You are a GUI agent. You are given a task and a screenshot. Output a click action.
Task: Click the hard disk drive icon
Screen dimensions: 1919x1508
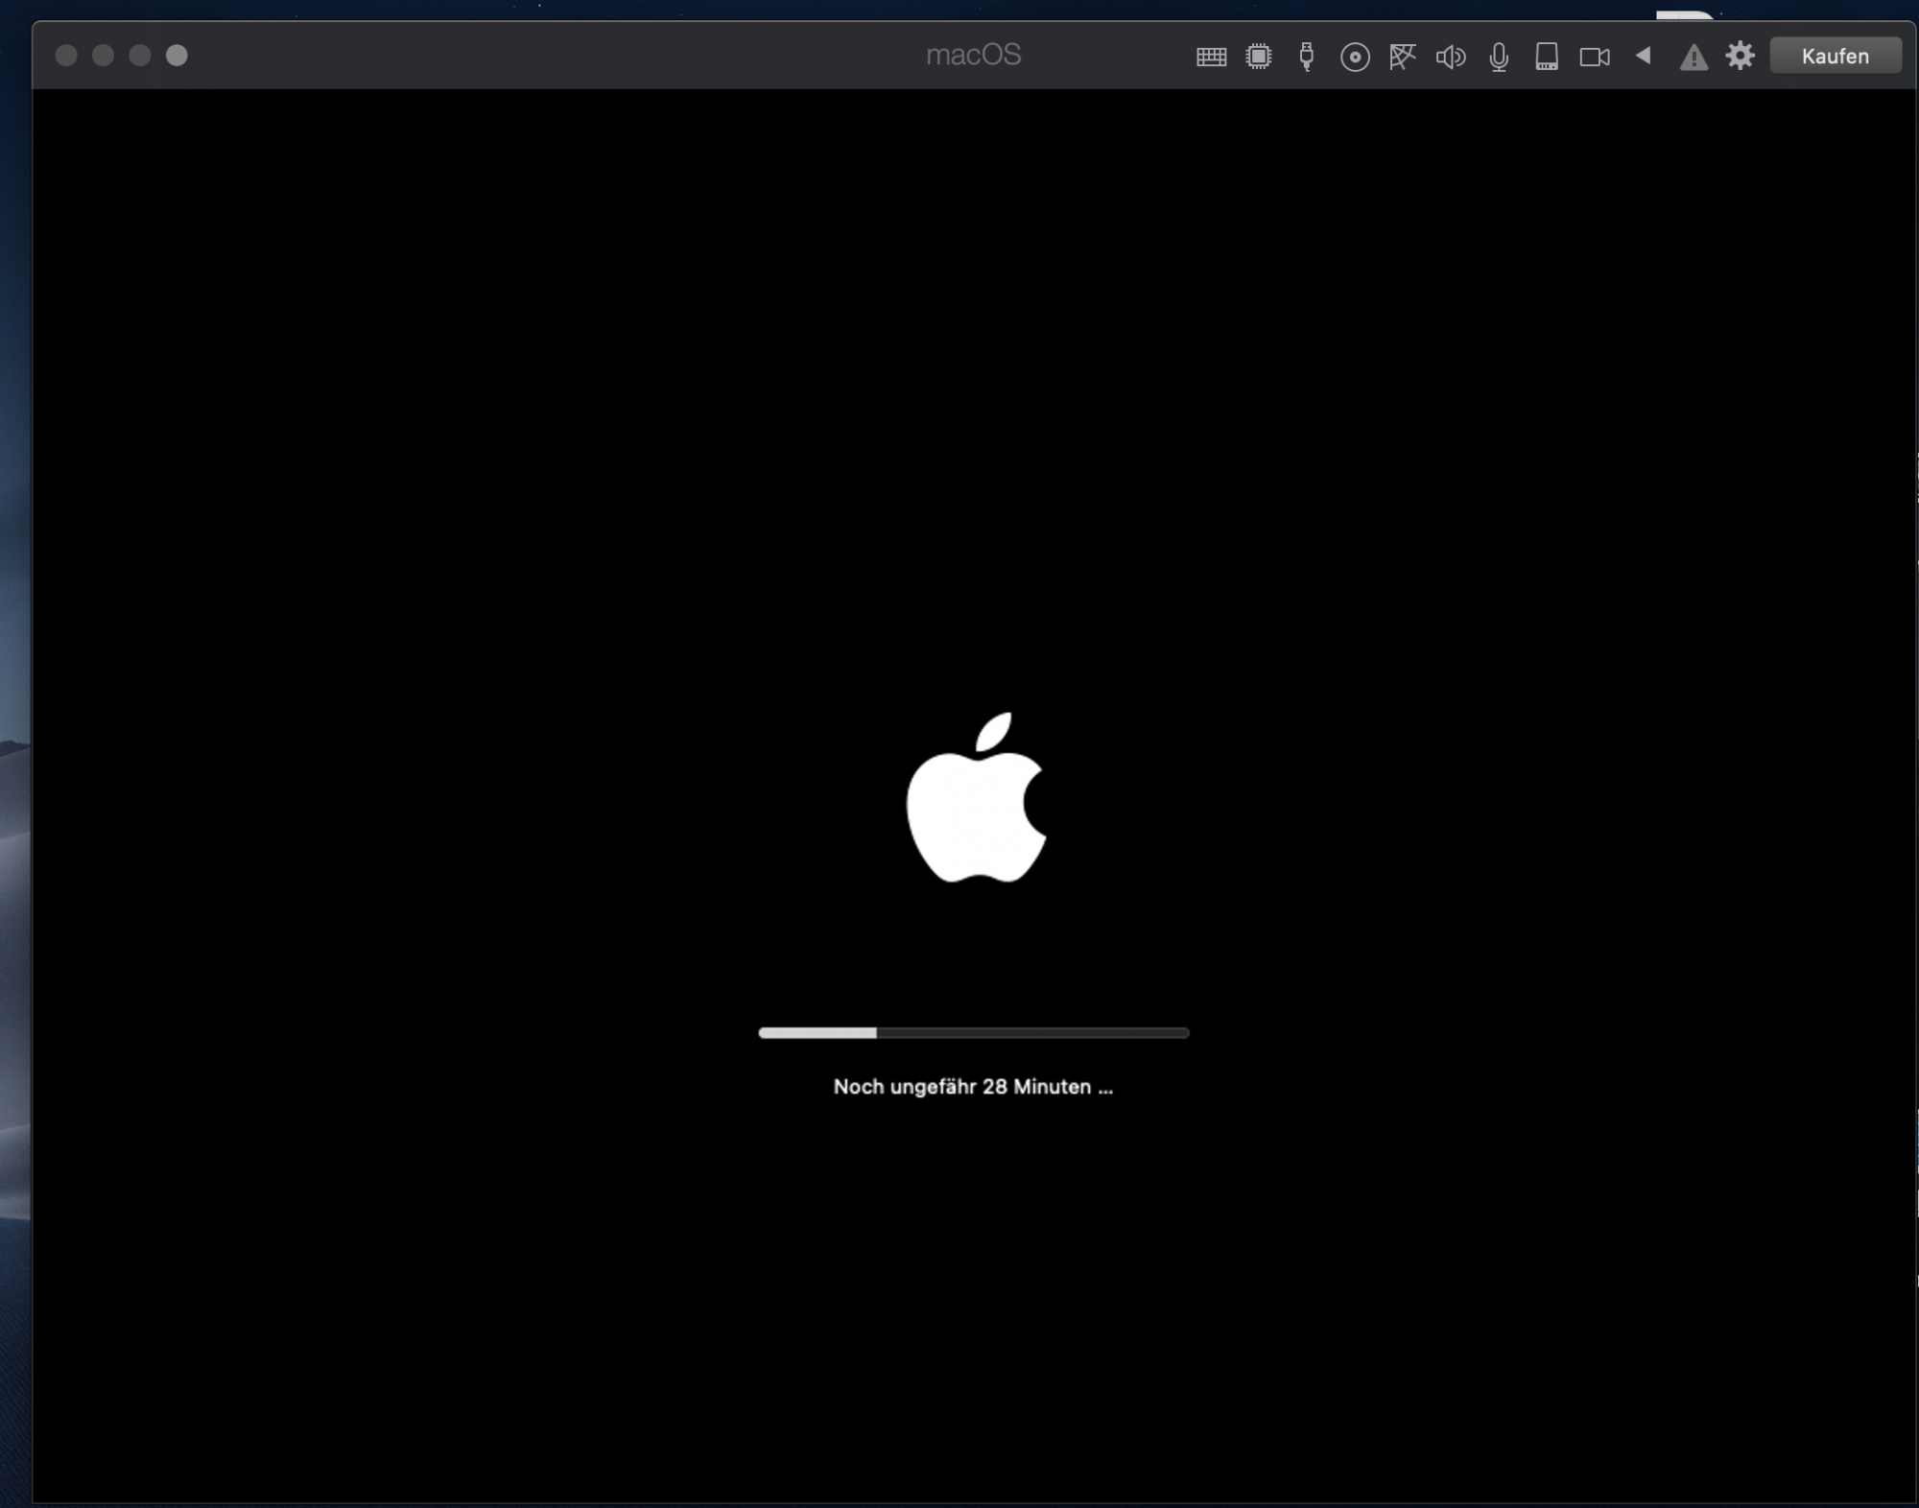coord(1547,57)
